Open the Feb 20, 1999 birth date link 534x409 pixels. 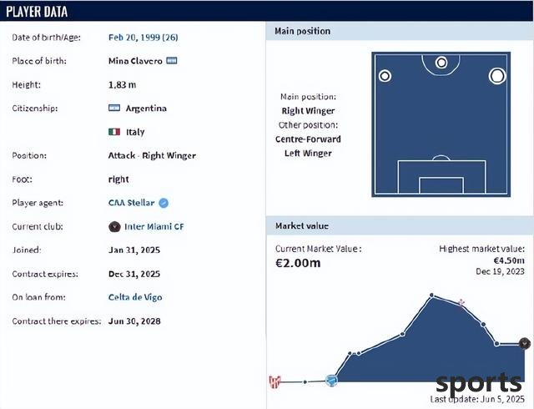tap(143, 38)
